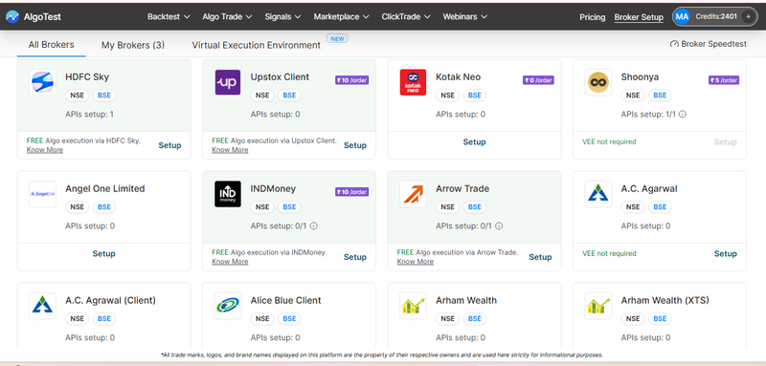
Task: Open the Broker Setup page
Action: click(639, 17)
